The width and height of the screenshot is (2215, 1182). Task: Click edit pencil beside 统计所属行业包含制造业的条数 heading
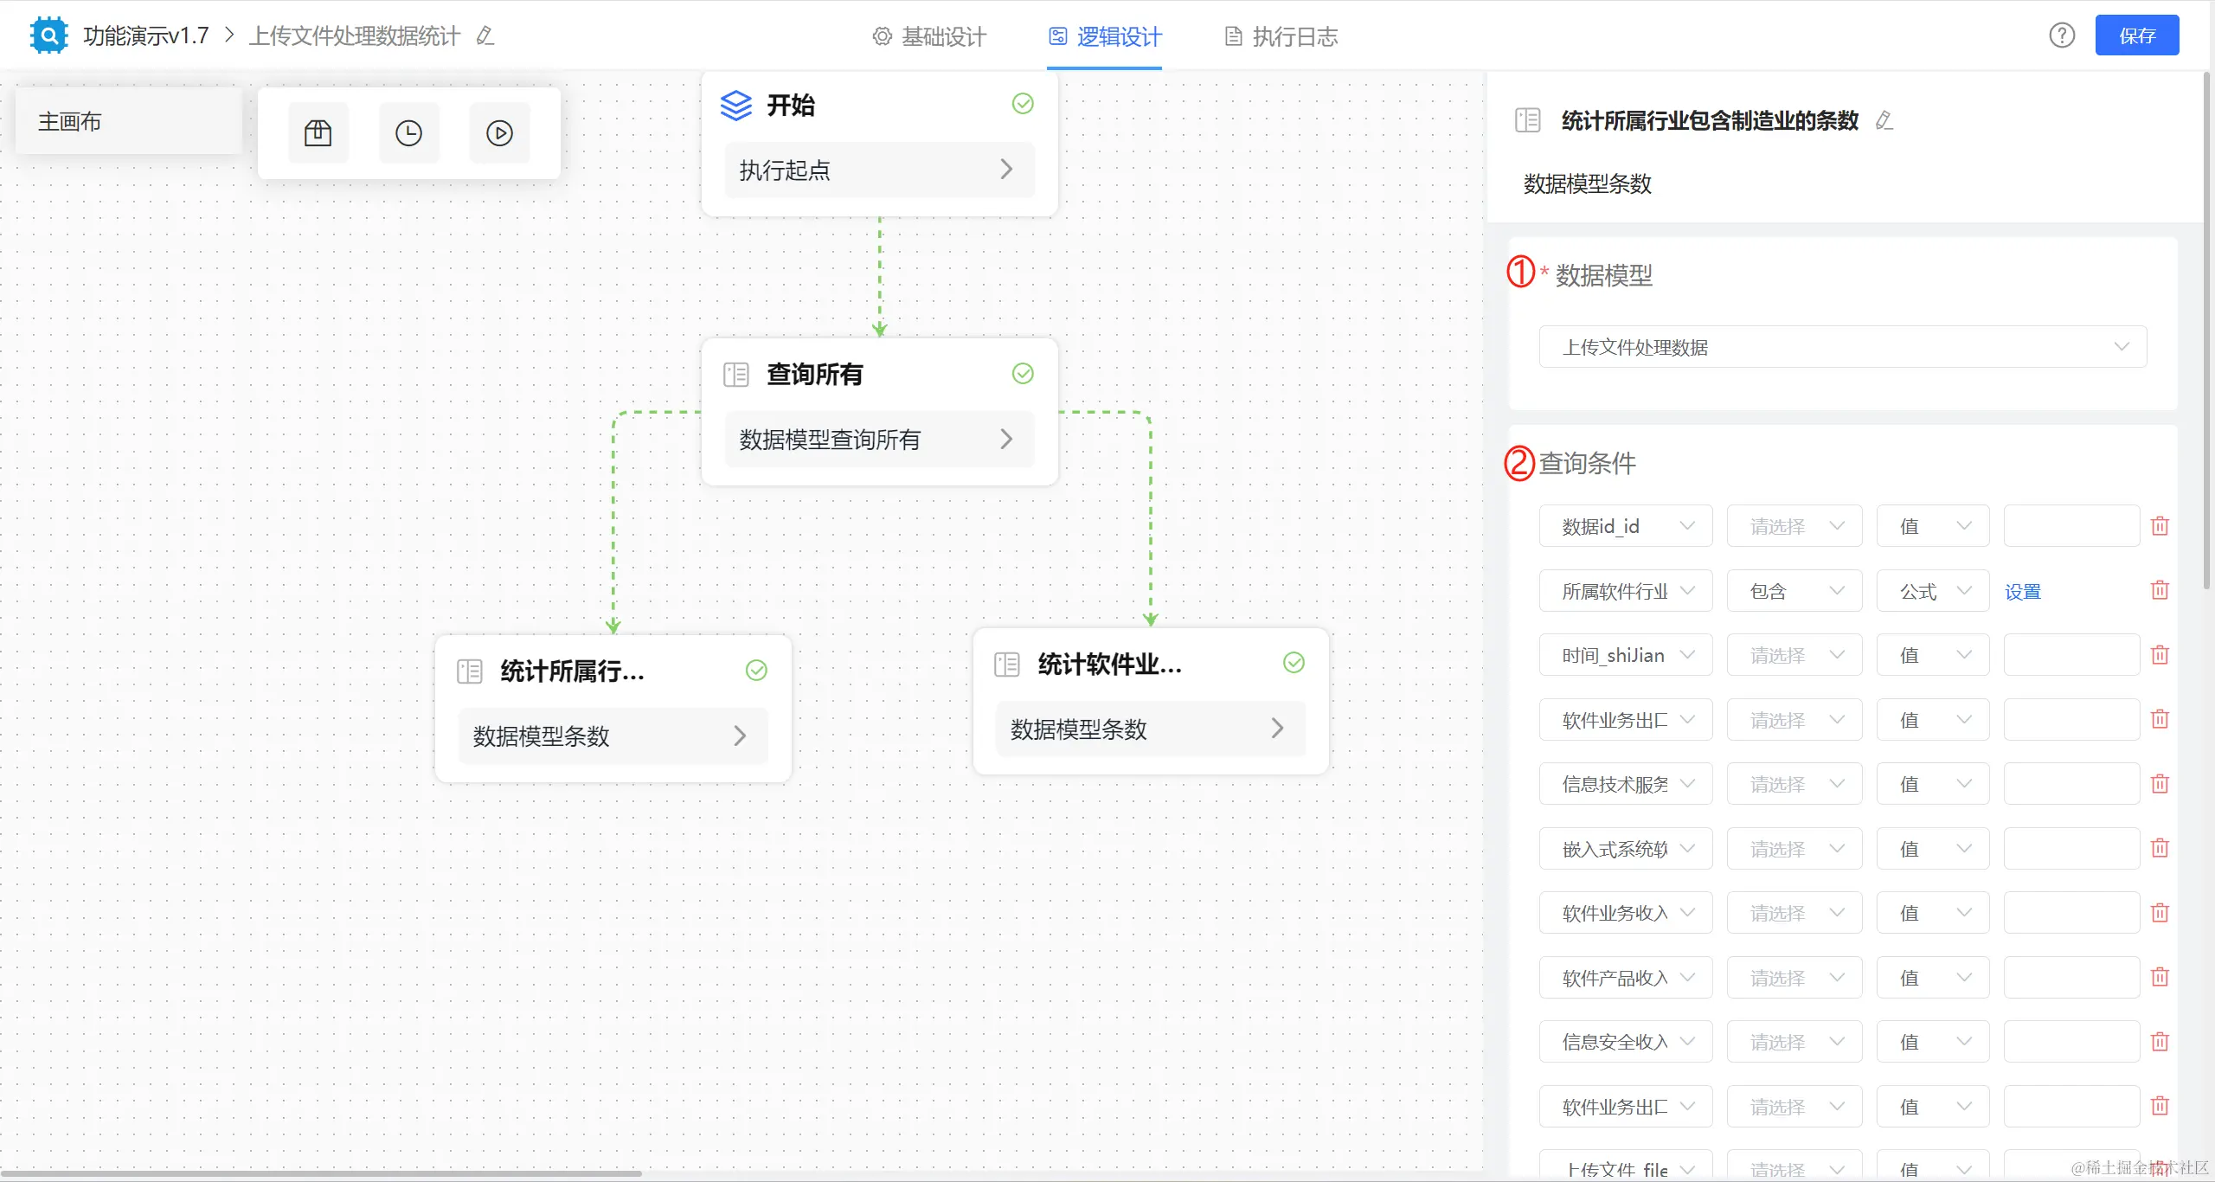[x=1884, y=120]
